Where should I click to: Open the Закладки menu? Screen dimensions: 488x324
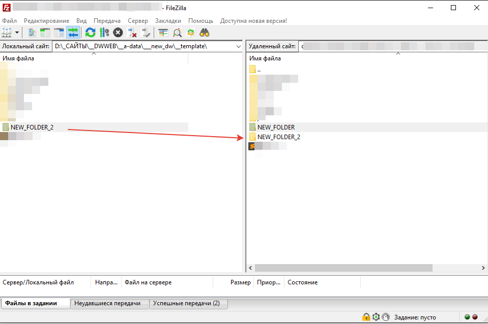[x=168, y=21]
